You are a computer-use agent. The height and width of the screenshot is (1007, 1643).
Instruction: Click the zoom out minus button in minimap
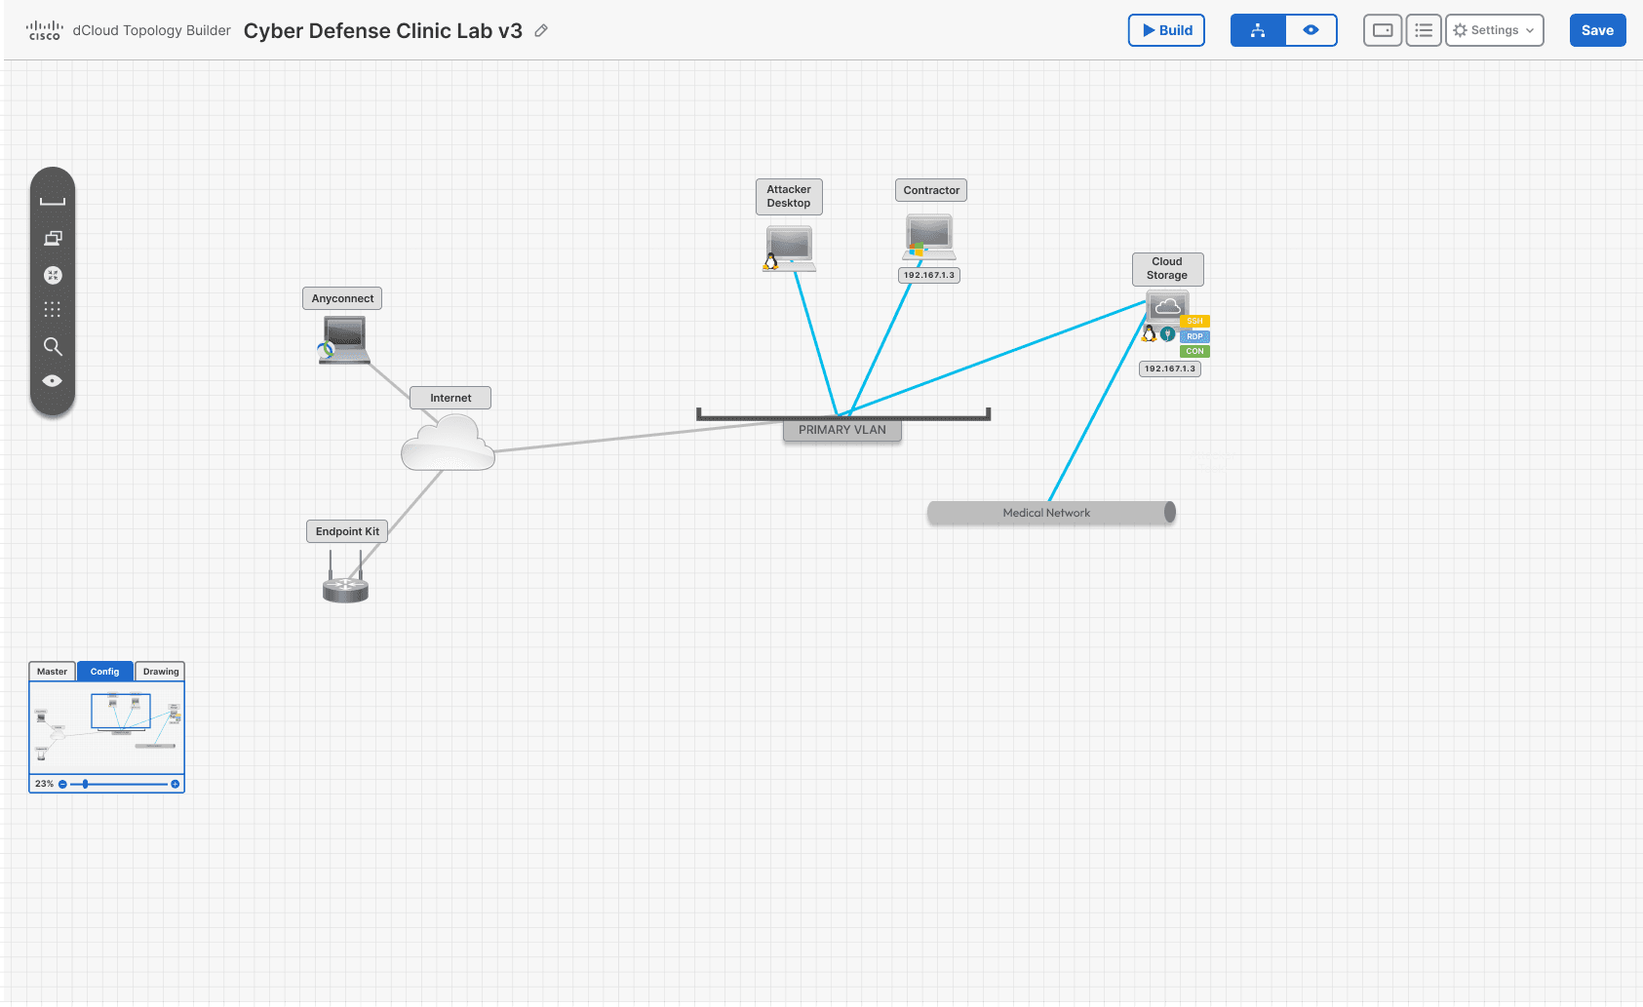click(62, 784)
